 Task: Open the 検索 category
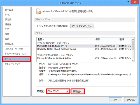pyautogui.click(x=7, y=34)
